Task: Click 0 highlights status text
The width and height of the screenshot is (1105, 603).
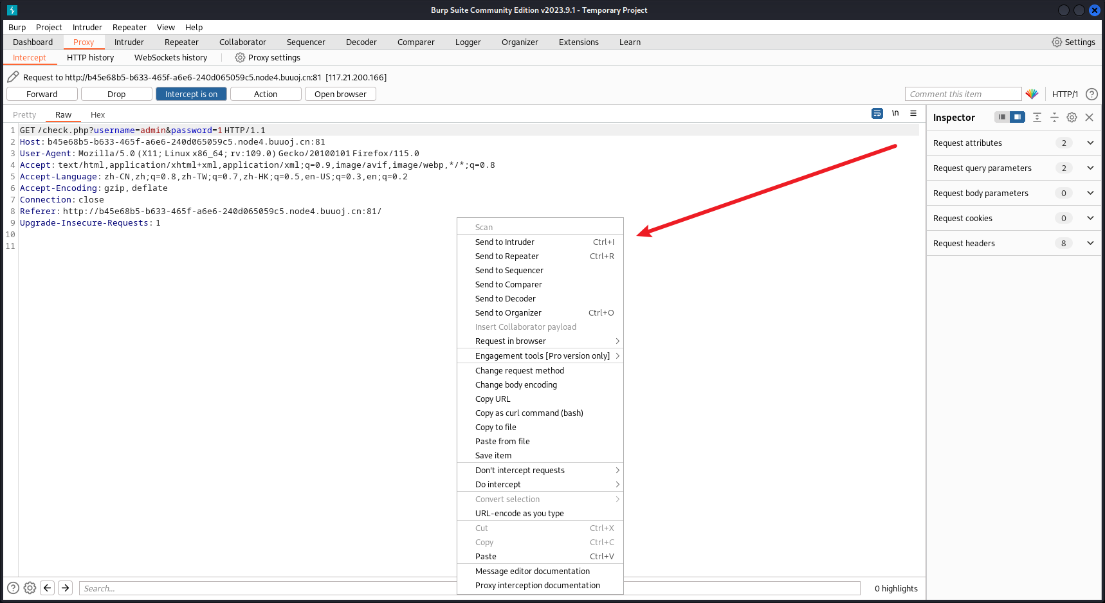Action: (x=896, y=588)
